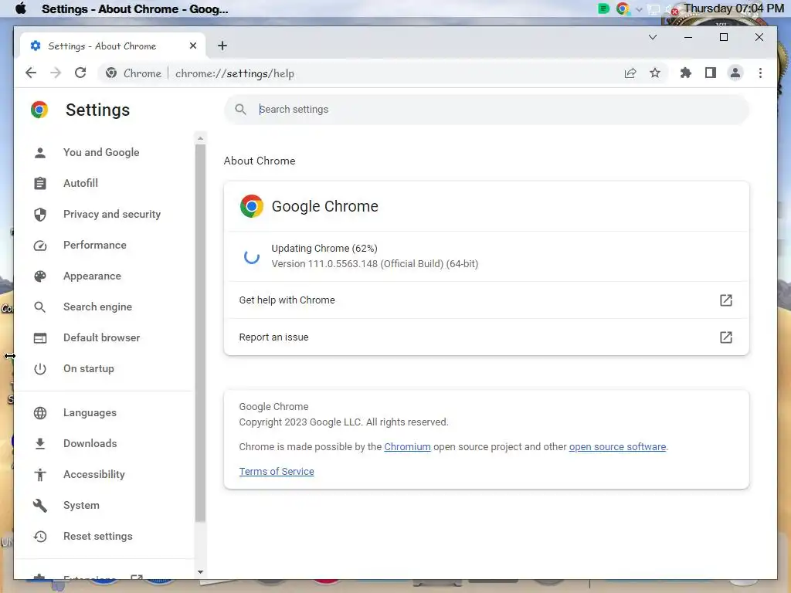791x593 pixels.
Task: Select System in sidebar
Action: pyautogui.click(x=81, y=505)
